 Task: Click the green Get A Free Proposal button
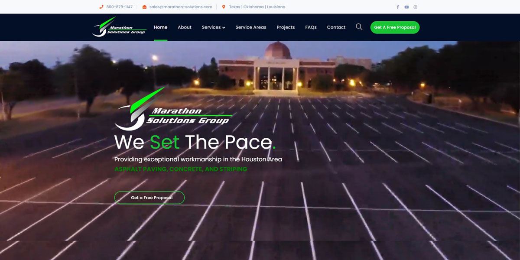pos(395,27)
